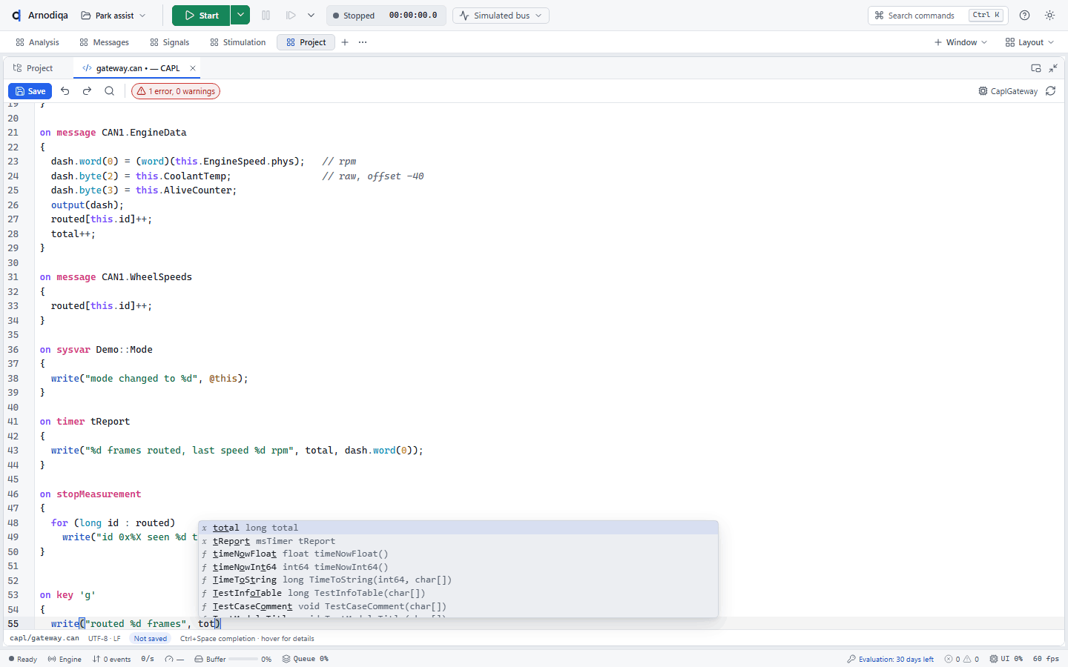Image resolution: width=1068 pixels, height=667 pixels.
Task: Click the CaplGateway node button
Action: pos(1008,91)
